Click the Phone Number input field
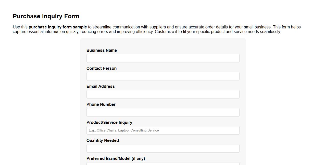Viewport: 326px width, 165px height. coord(163,112)
